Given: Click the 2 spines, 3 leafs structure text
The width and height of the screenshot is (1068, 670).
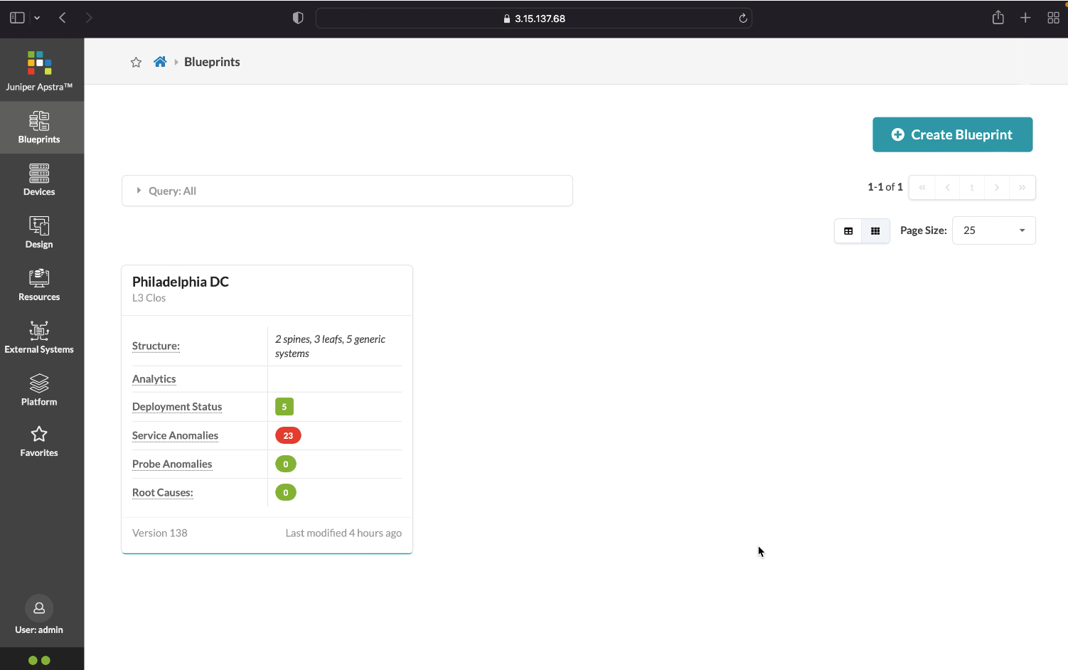Looking at the screenshot, I should [330, 346].
